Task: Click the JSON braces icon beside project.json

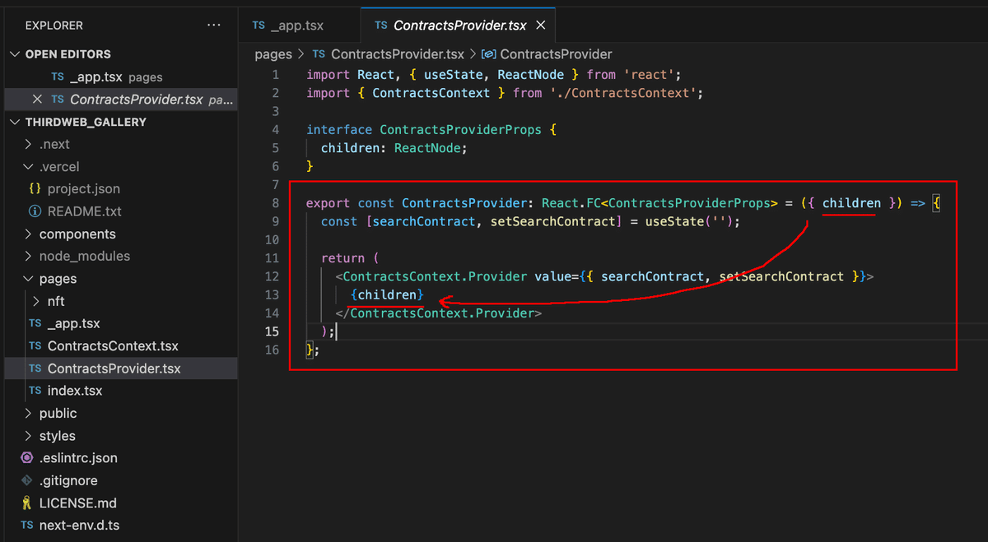Action: click(x=35, y=189)
